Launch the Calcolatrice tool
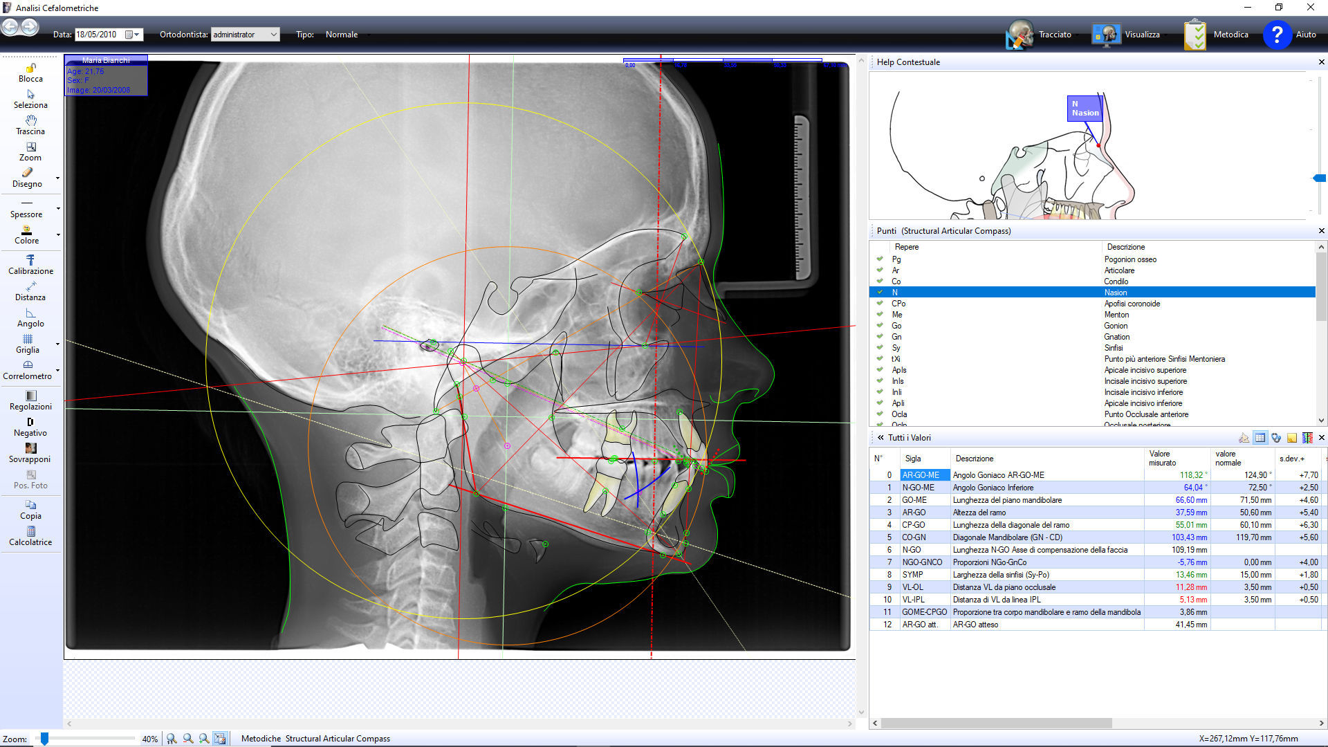The width and height of the screenshot is (1328, 747). pos(30,535)
